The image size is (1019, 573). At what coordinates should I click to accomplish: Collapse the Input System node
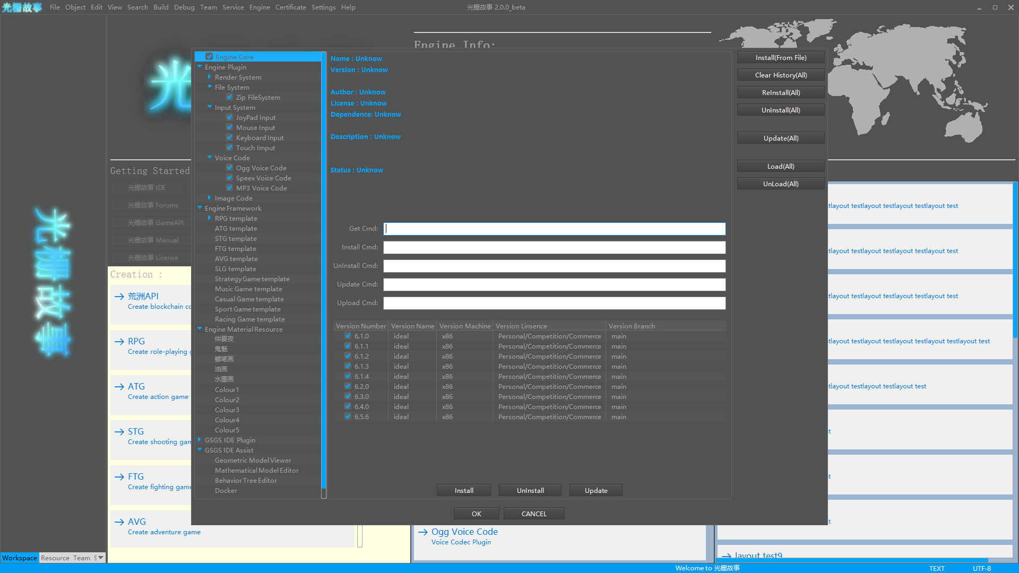pyautogui.click(x=210, y=107)
